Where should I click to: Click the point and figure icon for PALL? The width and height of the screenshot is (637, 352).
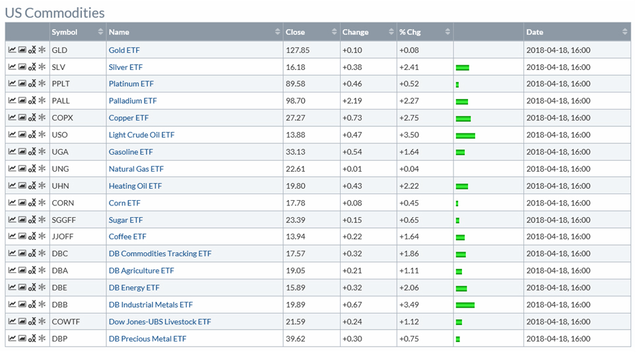click(32, 101)
